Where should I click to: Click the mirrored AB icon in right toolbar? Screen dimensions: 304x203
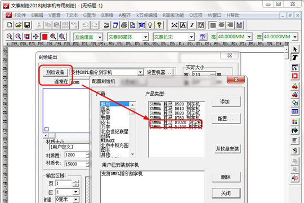(295, 178)
